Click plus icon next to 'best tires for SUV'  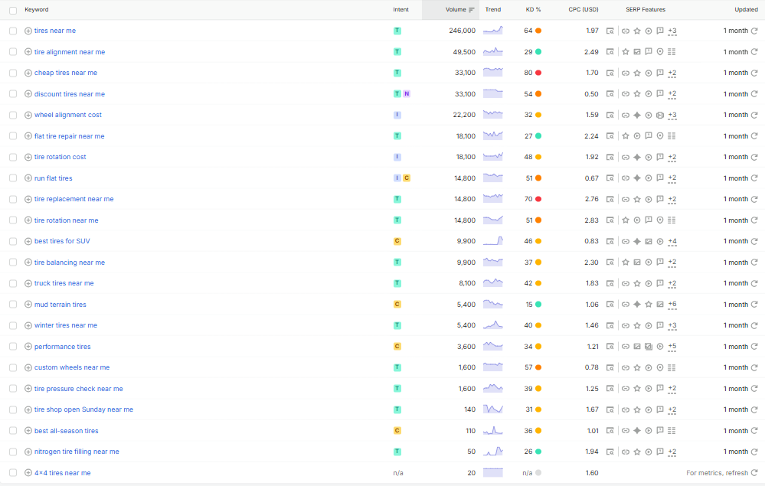(28, 241)
